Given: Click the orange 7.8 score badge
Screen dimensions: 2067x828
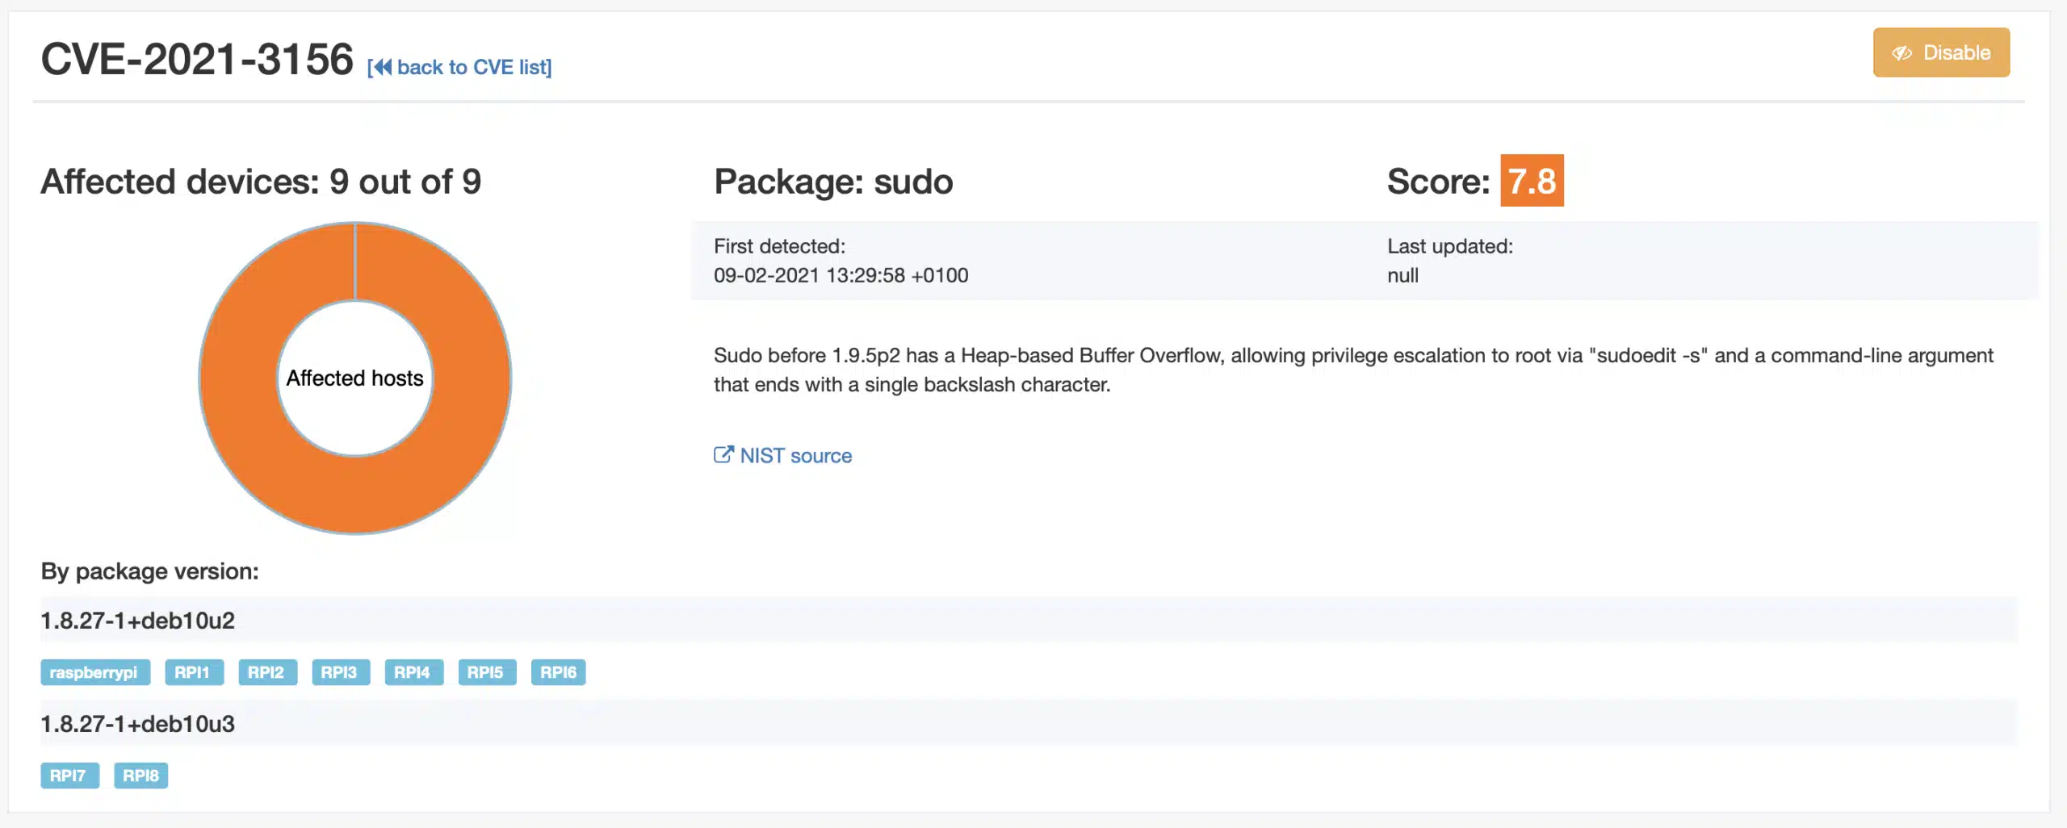Looking at the screenshot, I should [x=1531, y=181].
